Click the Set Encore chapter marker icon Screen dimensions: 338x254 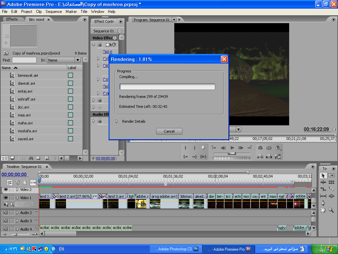[18, 183]
